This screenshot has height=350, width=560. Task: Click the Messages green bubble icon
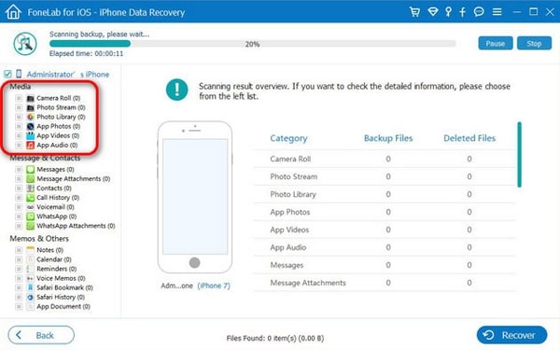coord(31,169)
